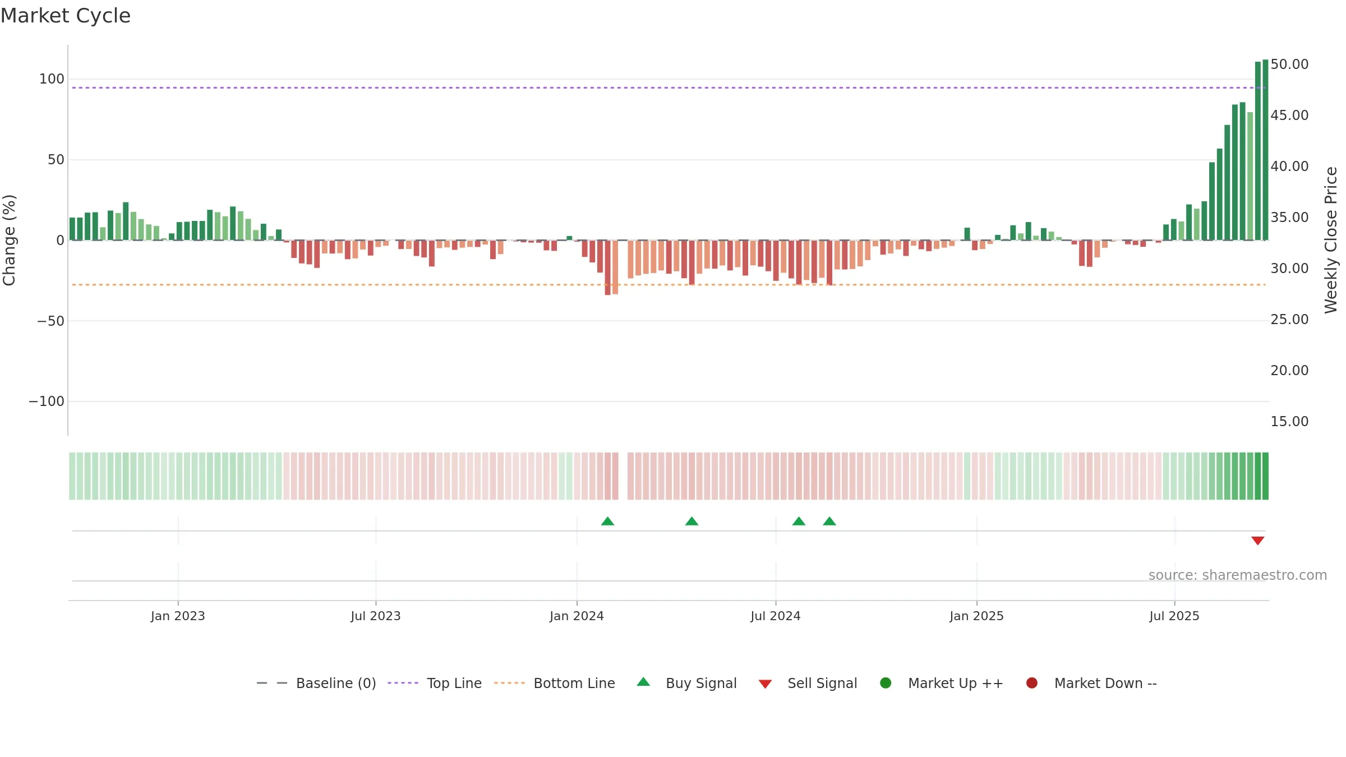Image resolution: width=1346 pixels, height=757 pixels.
Task: Toggle the Bottom Line legend entry
Action: 555,683
